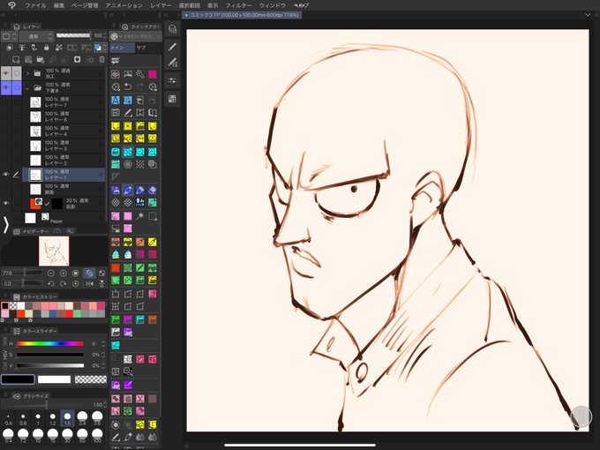The image size is (600, 450).
Task: Click navigator fit to screen icon
Action: (x=89, y=274)
